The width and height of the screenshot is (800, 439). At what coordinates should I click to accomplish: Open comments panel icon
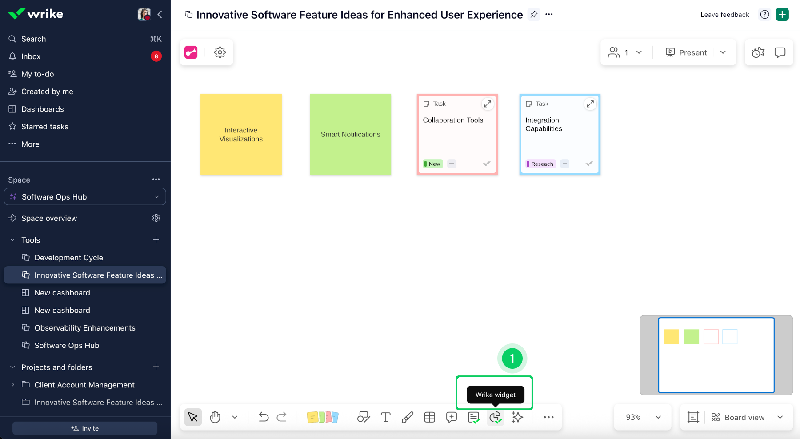pos(780,52)
